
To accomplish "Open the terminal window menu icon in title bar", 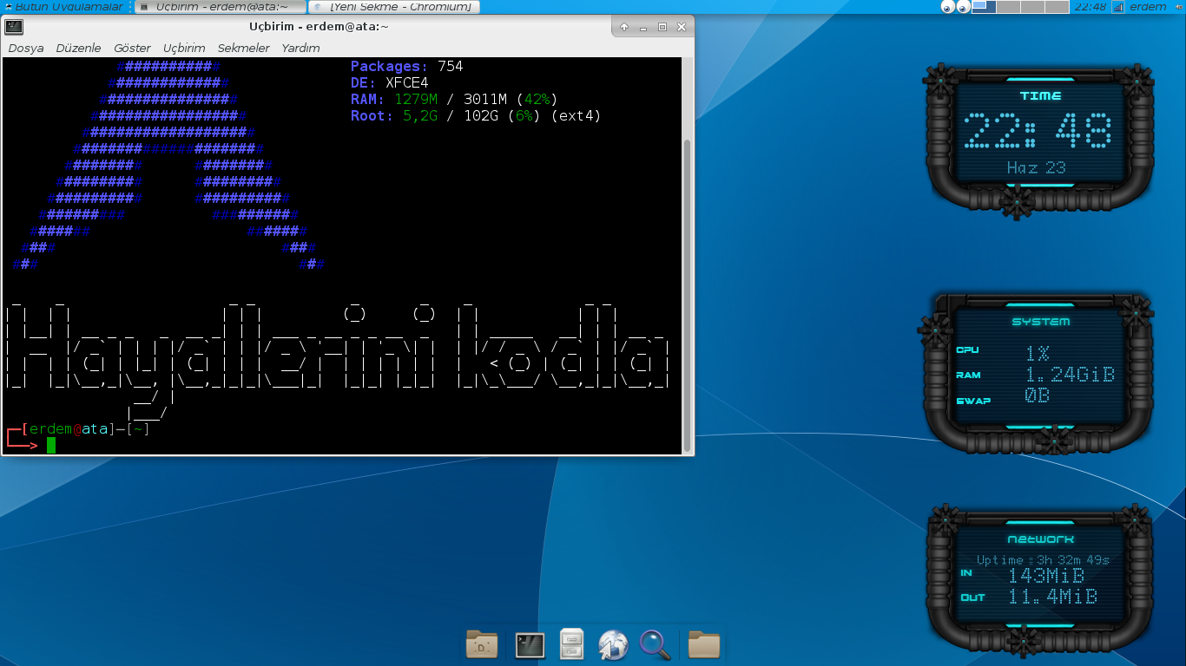I will 14,27.
